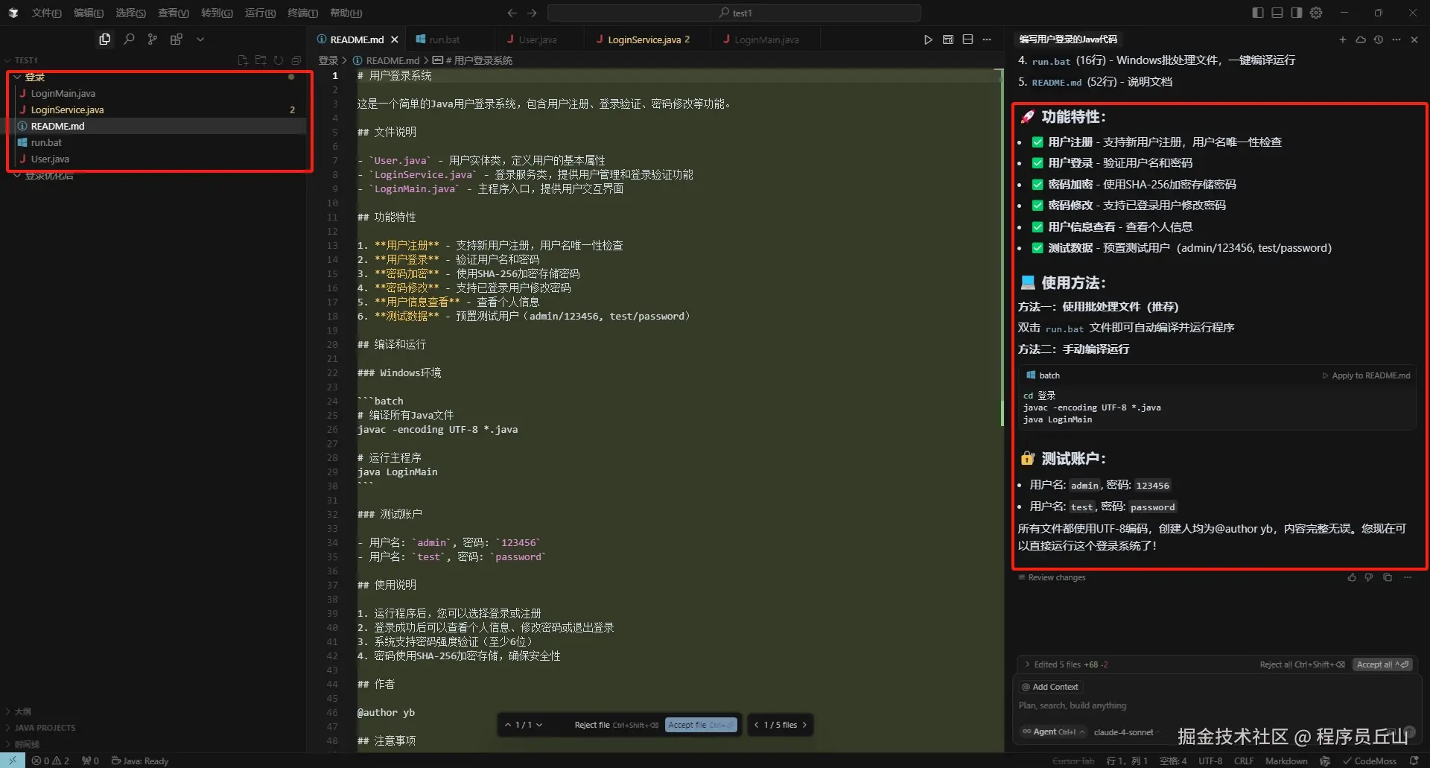1430x768 pixels.
Task: Toggle the bottom panel visibility
Action: 1277,13
